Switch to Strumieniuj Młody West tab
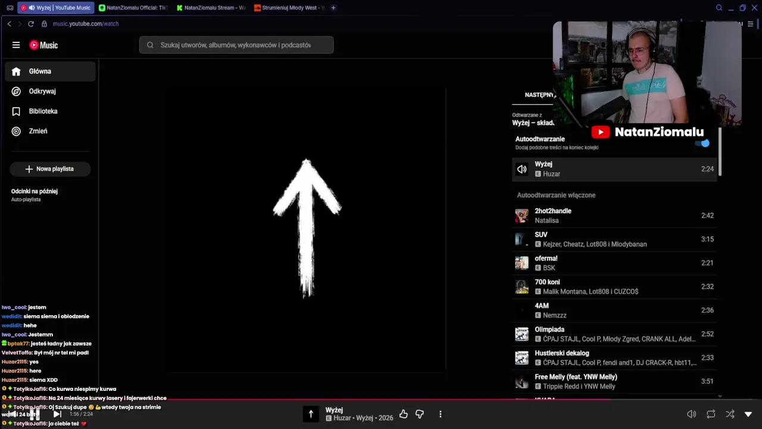Screen dimensions: 762x429 coord(289,8)
